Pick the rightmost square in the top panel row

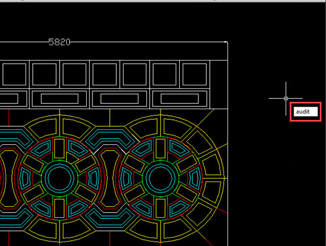click(194, 75)
